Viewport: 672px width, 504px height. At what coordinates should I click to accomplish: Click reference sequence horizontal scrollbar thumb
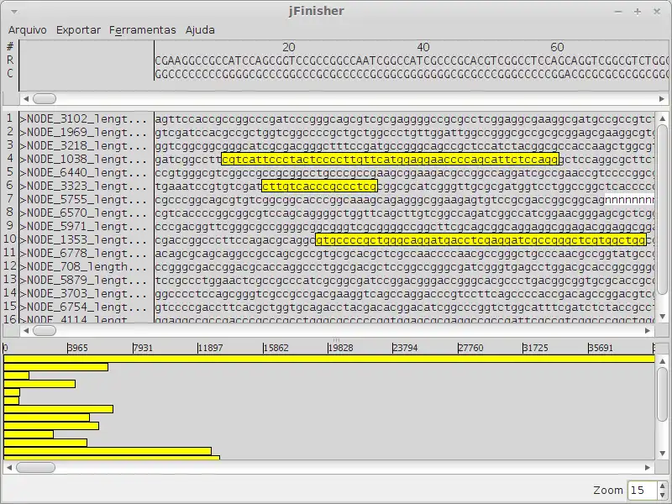click(45, 99)
